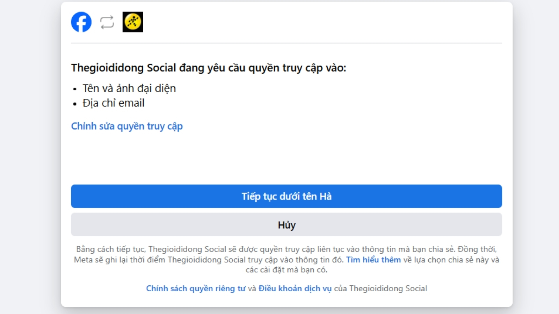Click the 'Tiếp tục dưới tên Hà' button
The image size is (559, 314).
click(x=286, y=196)
